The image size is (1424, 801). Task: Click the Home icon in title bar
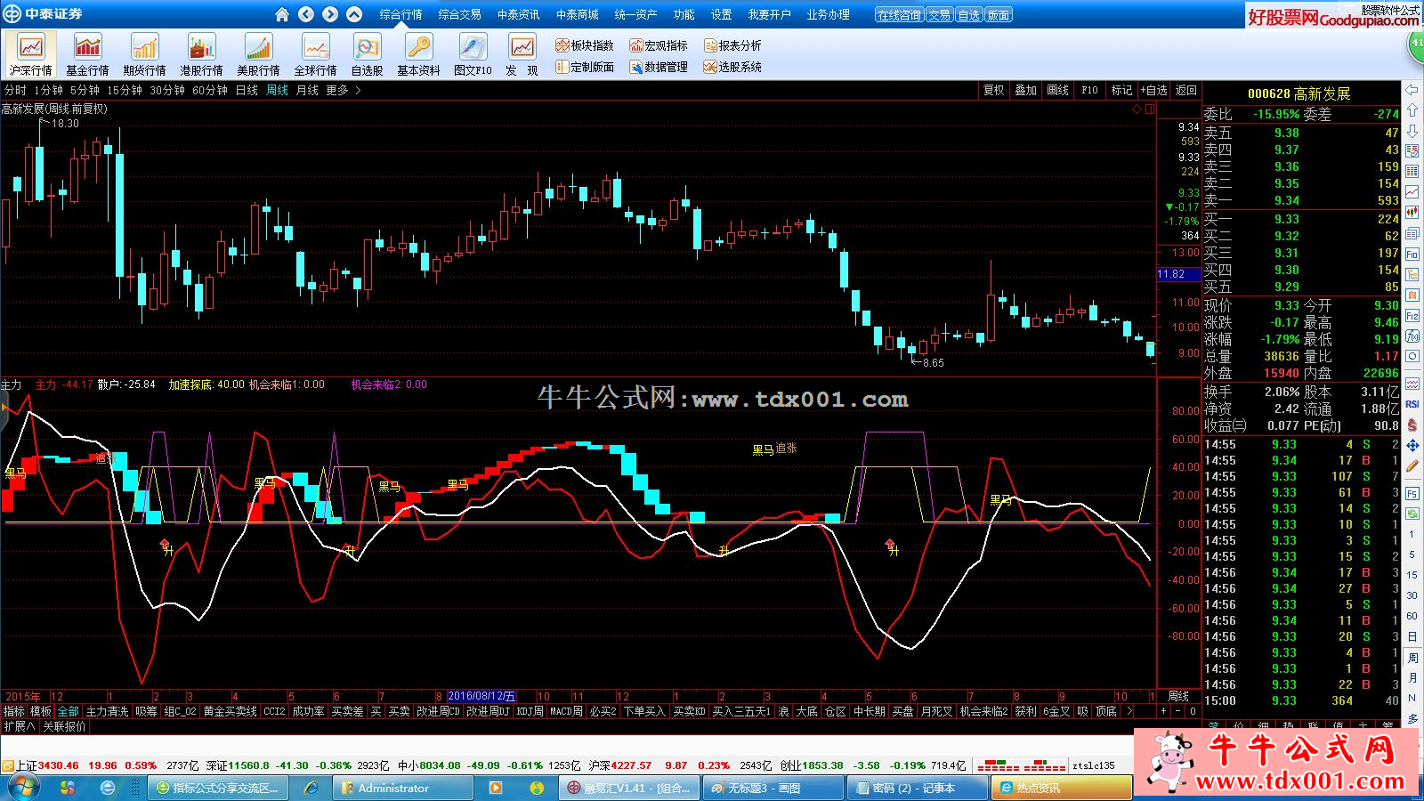pos(282,14)
